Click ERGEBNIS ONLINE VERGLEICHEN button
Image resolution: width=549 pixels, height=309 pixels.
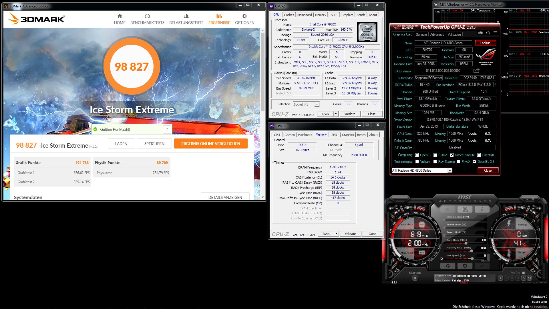click(211, 144)
